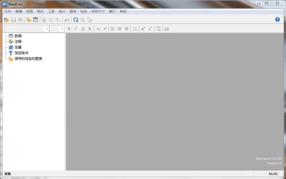Click the vertical panel splitter handle
Viewport: 286px width, 179px height.
66,120
